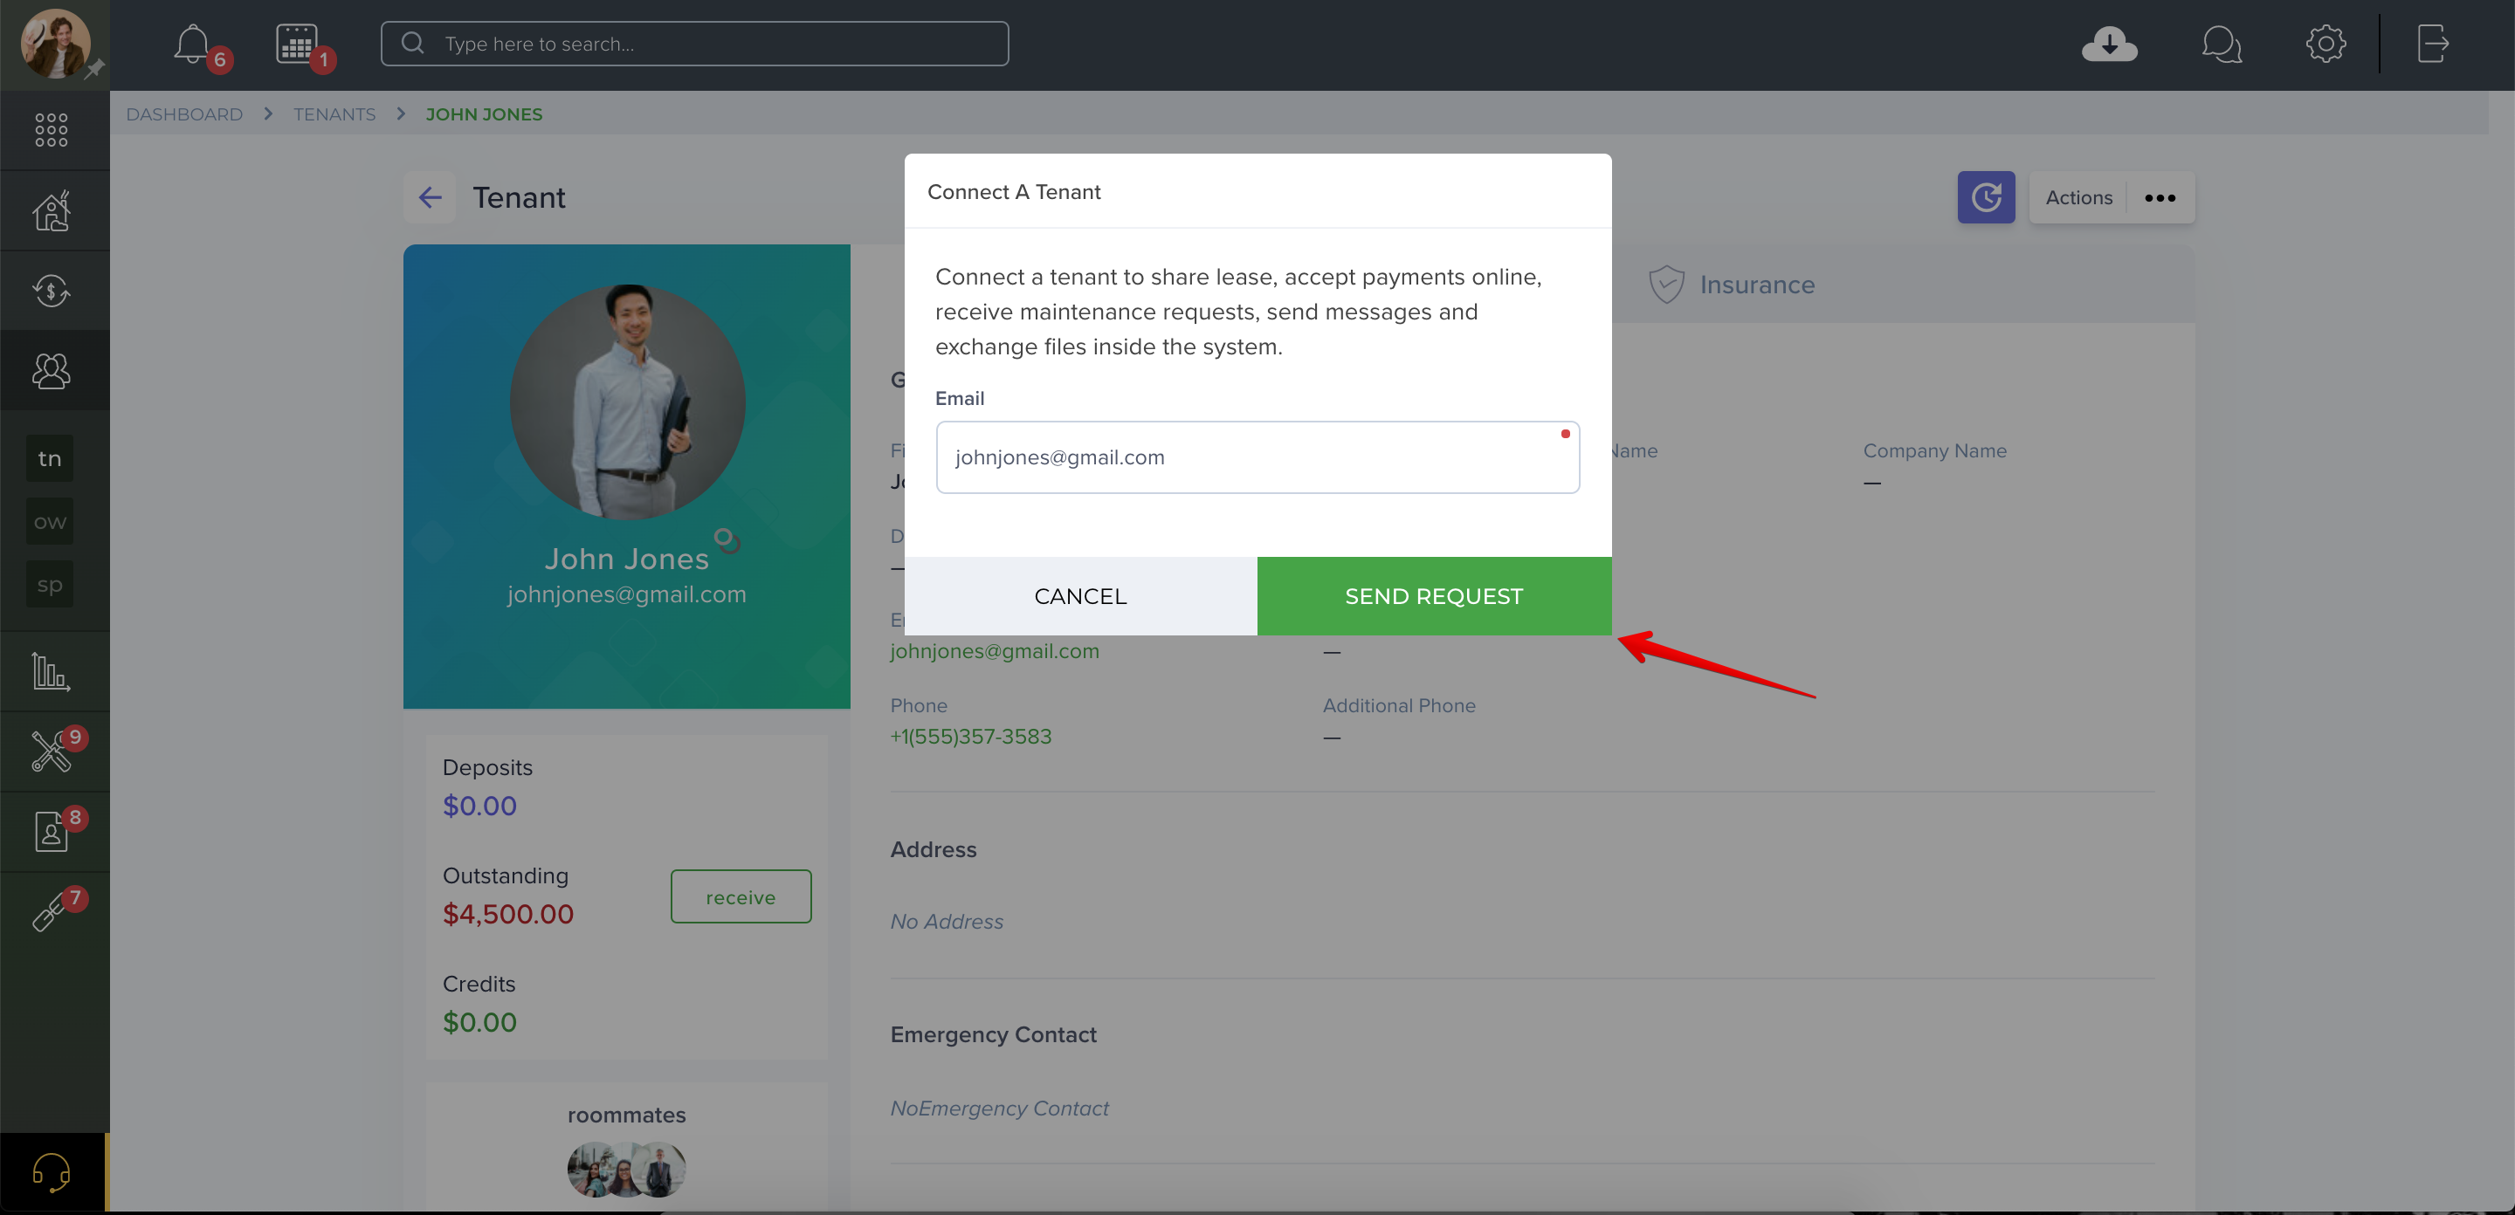The height and width of the screenshot is (1215, 2515).
Task: Open the properties house icon in sidebar
Action: point(52,211)
